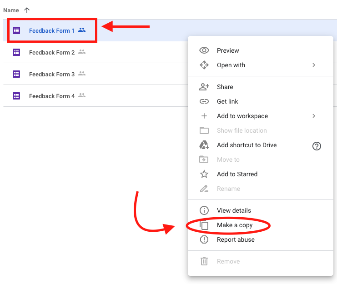Expand the Open with submenu arrow
Viewport: 337px width, 284px height.
pyautogui.click(x=314, y=65)
